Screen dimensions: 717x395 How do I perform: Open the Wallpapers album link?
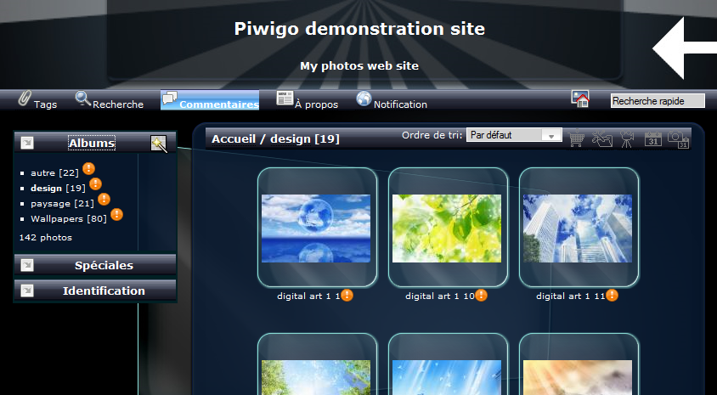click(57, 218)
